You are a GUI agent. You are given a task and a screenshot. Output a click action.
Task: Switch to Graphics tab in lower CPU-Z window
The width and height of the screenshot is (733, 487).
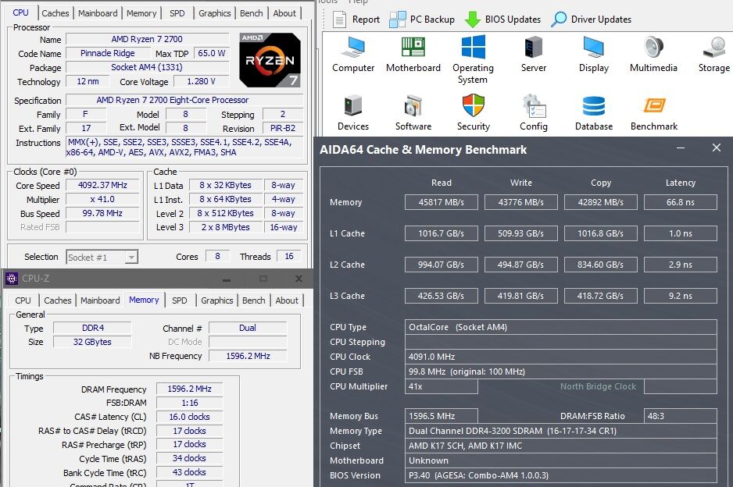(217, 300)
